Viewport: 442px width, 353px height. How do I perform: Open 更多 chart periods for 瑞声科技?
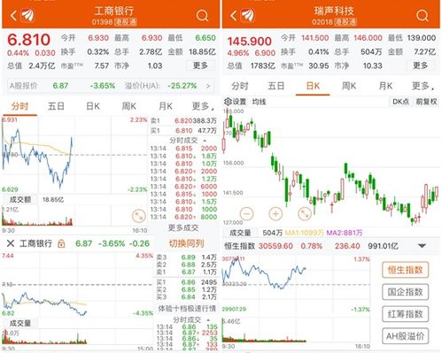tap(423, 86)
